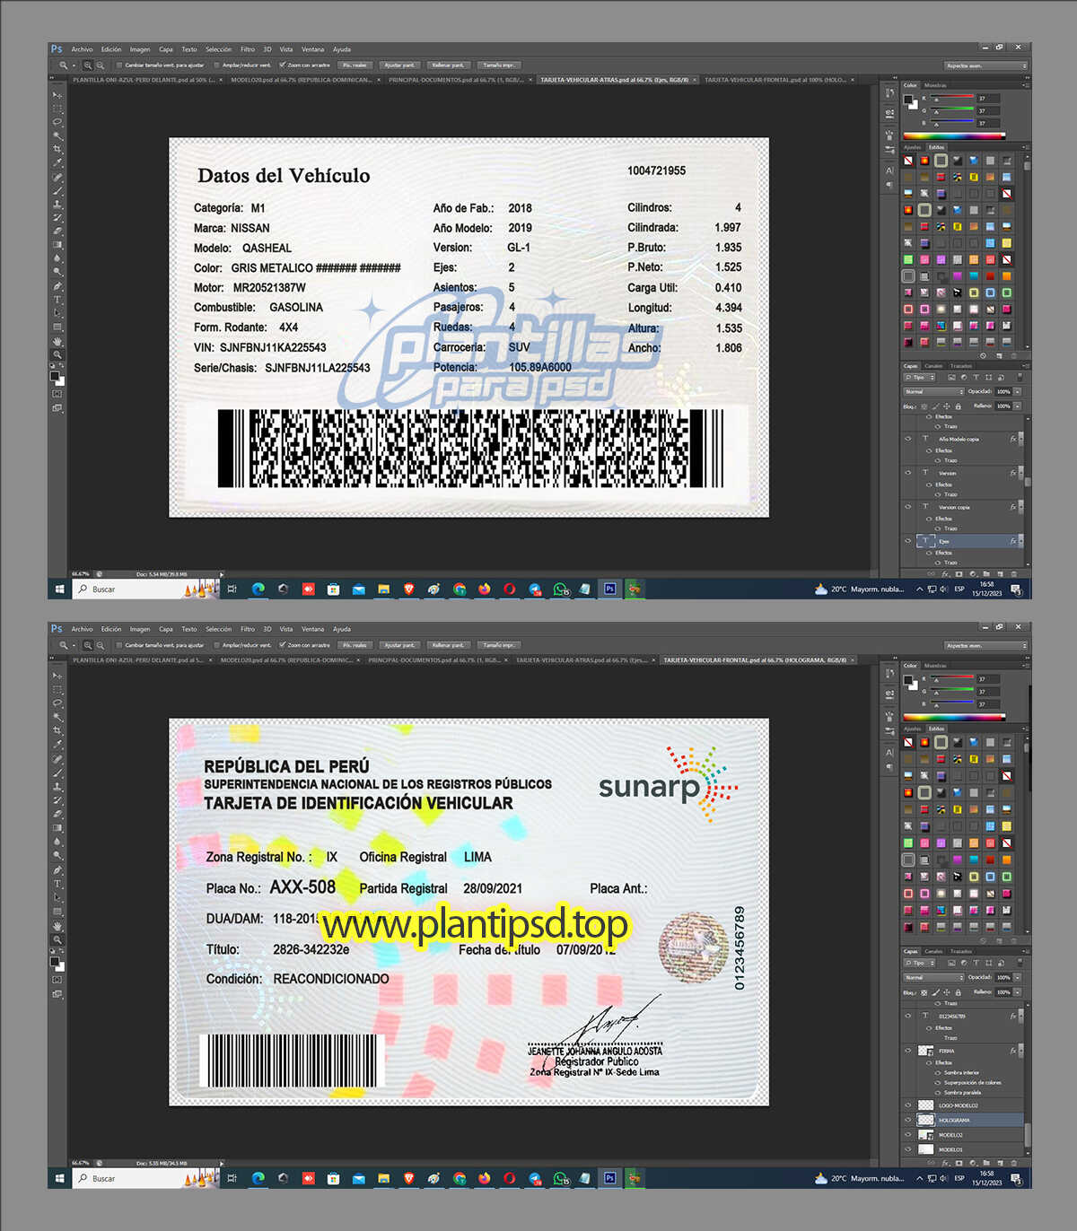
Task: Click zoom-out magnifier in lower window's options bar
Action: pyautogui.click(x=100, y=645)
